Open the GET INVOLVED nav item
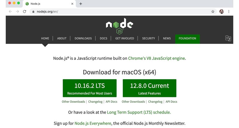The height and width of the screenshot is (128, 239). (125, 39)
